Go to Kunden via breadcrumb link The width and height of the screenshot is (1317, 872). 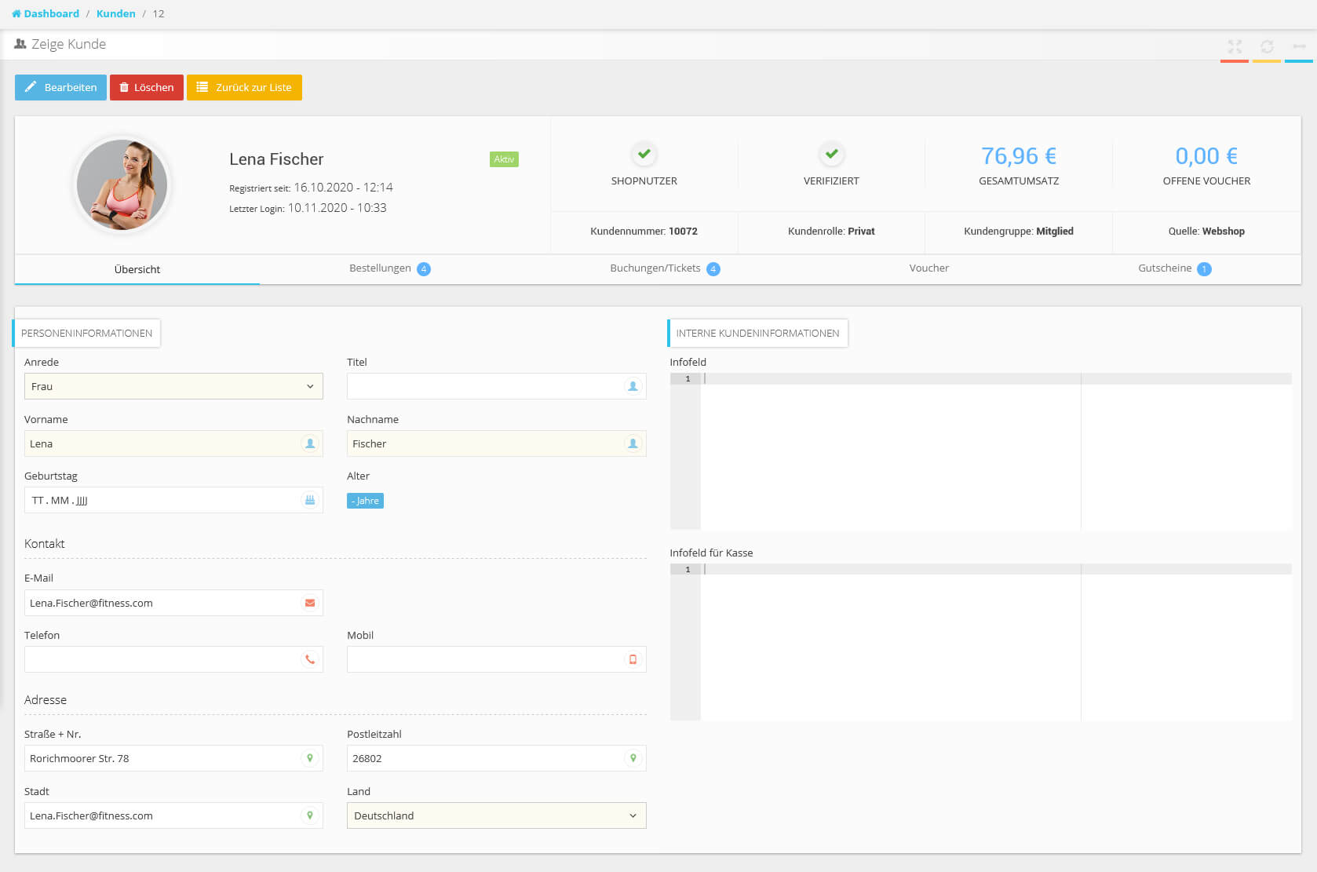[115, 13]
